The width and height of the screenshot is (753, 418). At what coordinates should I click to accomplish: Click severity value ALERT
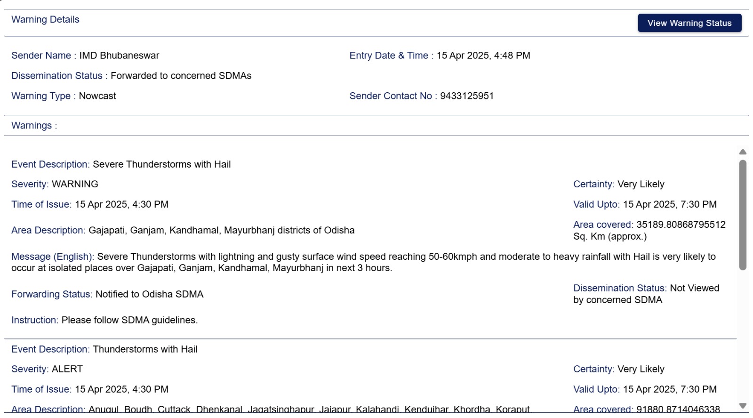pos(67,369)
